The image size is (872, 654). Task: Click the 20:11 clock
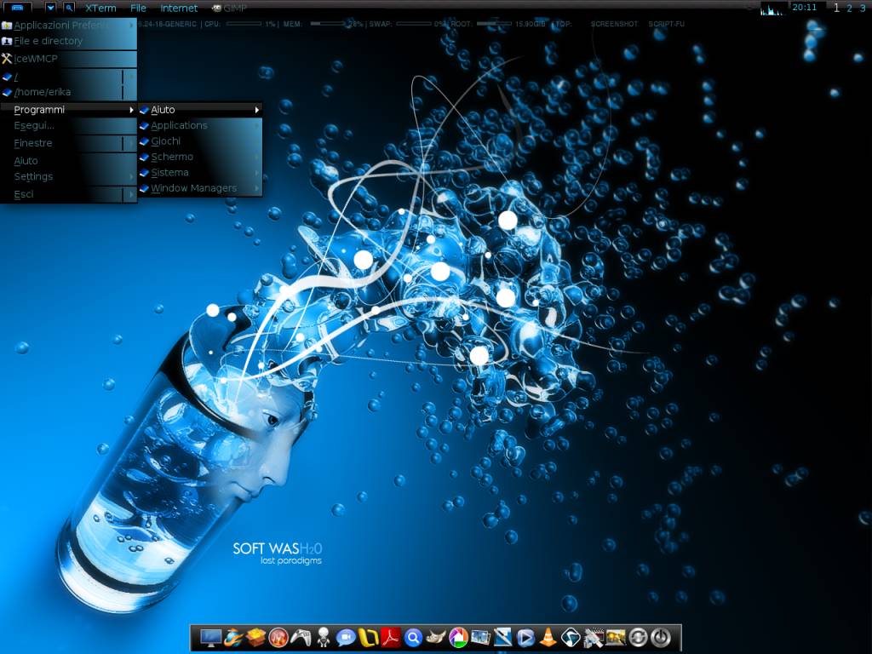[804, 7]
